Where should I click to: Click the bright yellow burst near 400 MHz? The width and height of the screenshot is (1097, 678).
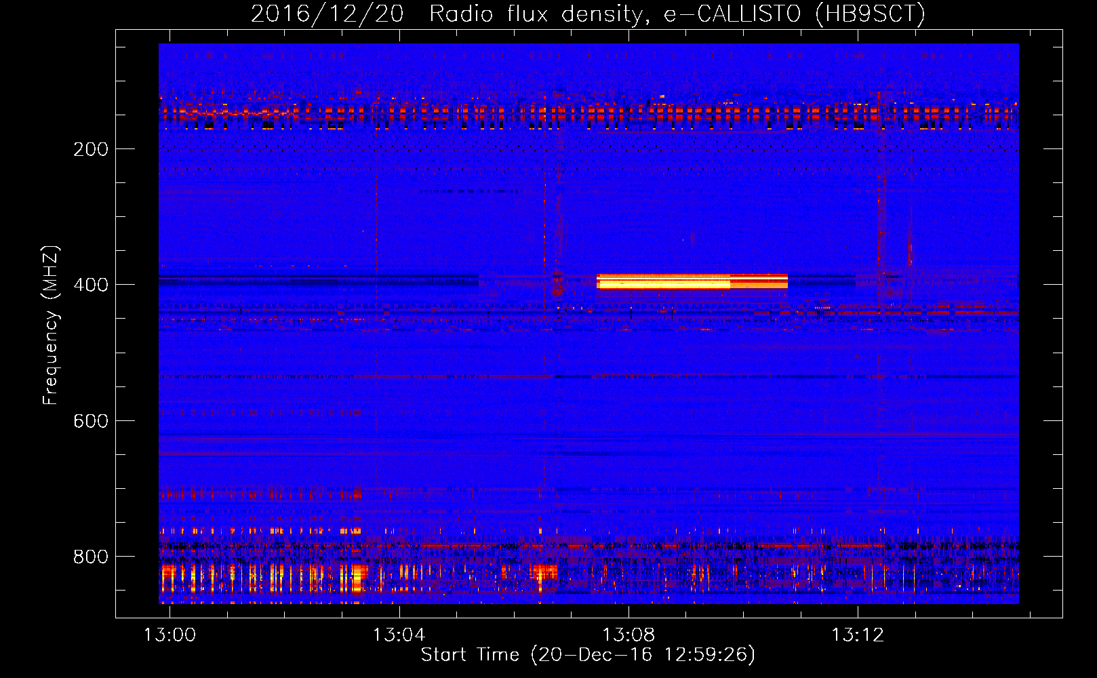click(x=692, y=281)
